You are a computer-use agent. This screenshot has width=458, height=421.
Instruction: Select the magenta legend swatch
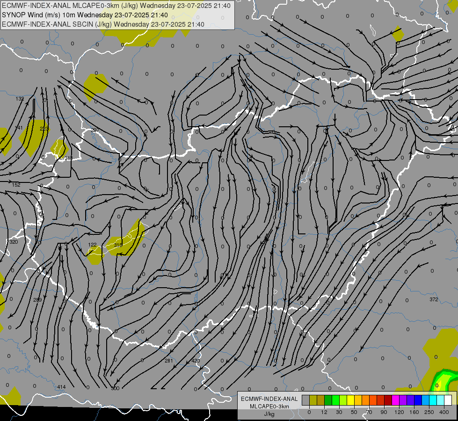point(395,400)
